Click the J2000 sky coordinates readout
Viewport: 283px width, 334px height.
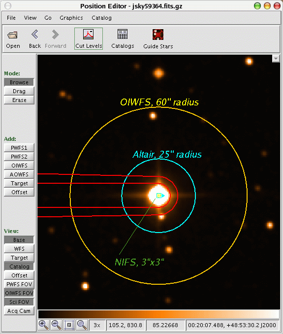point(232,325)
